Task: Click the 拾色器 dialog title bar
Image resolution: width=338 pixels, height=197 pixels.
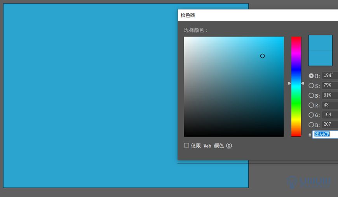Action: (258, 15)
